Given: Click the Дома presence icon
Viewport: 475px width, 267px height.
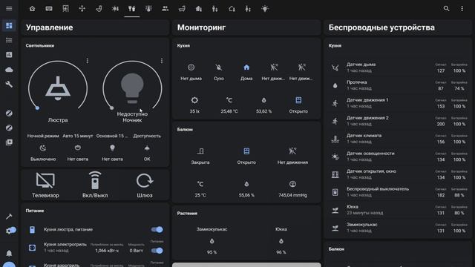Looking at the screenshot, I should (x=246, y=67).
